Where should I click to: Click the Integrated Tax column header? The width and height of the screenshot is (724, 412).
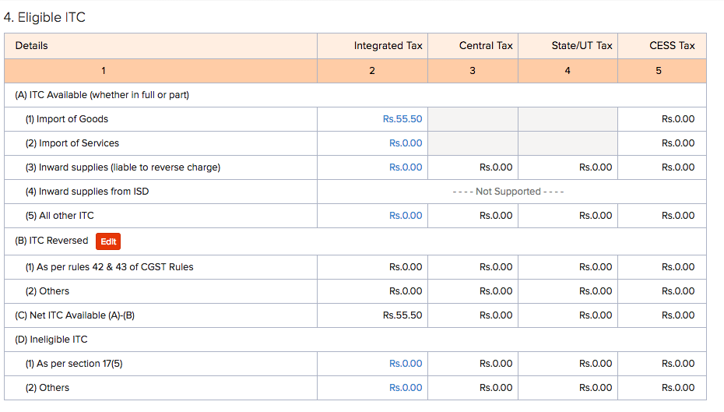click(388, 46)
